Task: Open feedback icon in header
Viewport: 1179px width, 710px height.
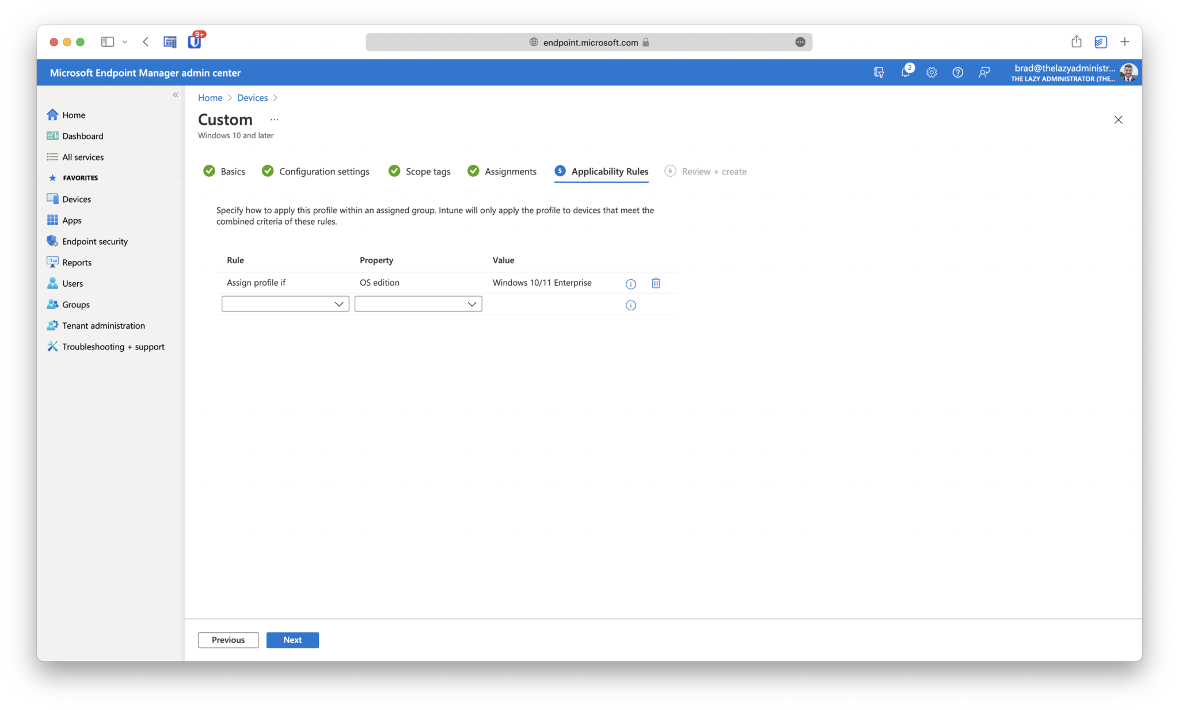Action: [984, 73]
